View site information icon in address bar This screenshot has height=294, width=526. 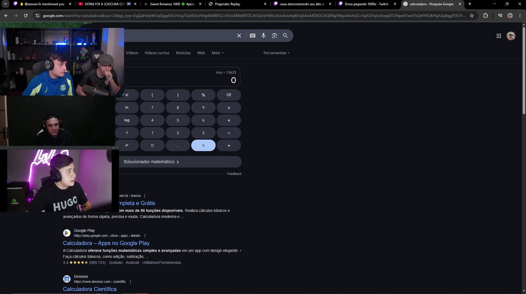pos(38,16)
